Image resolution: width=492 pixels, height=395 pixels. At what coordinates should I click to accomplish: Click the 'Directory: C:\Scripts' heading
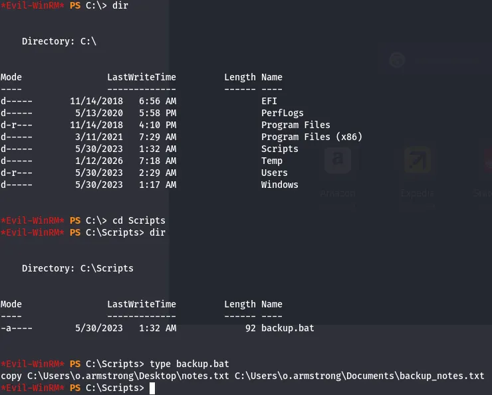coord(77,268)
